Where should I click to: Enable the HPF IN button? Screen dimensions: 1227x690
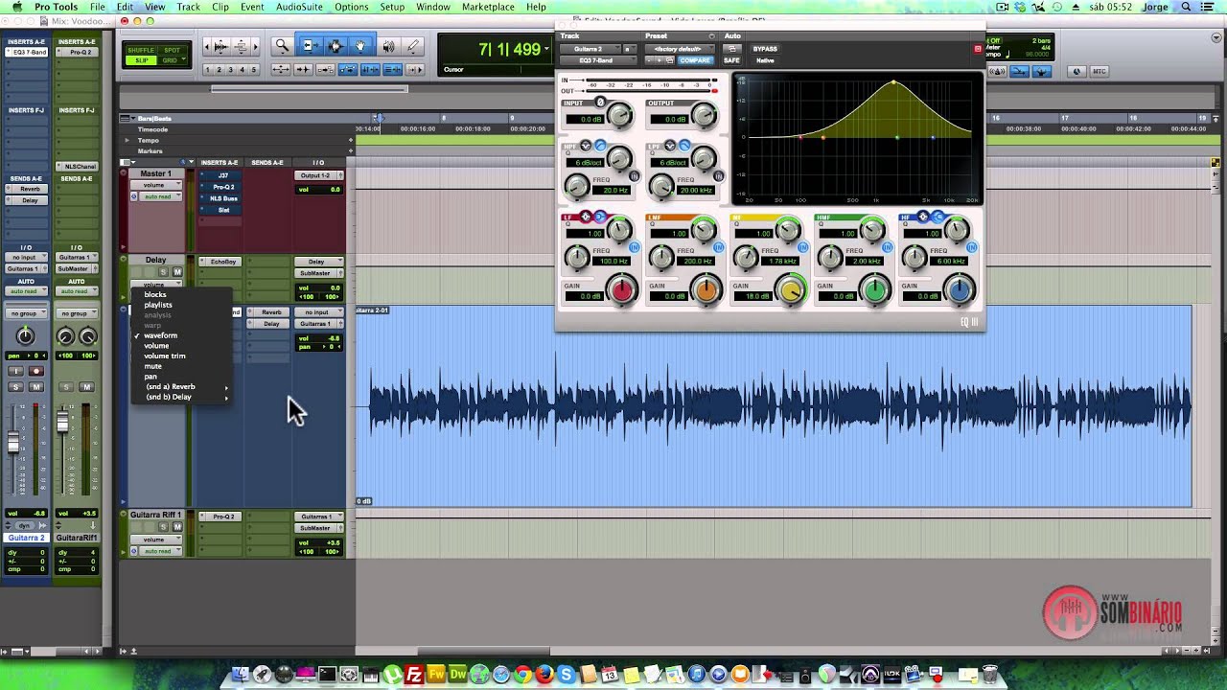(635, 175)
